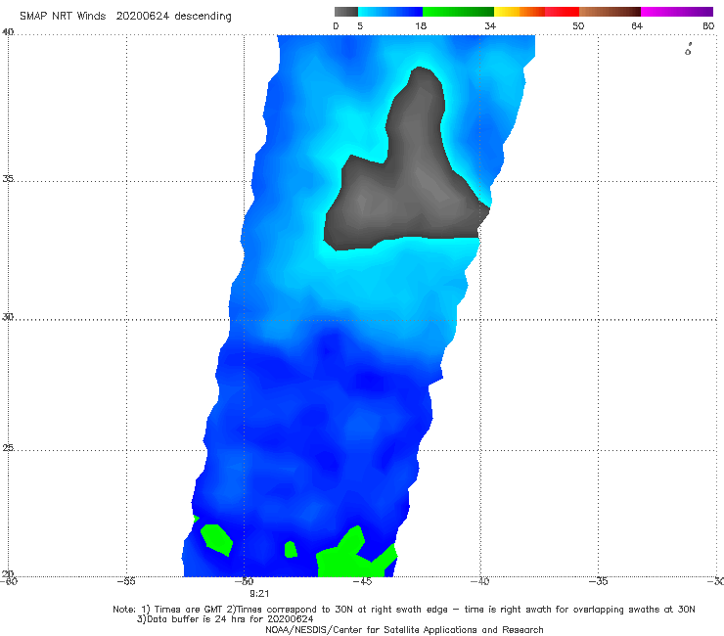The image size is (724, 636).
Task: Click the longitude label -35
Action: 598,581
